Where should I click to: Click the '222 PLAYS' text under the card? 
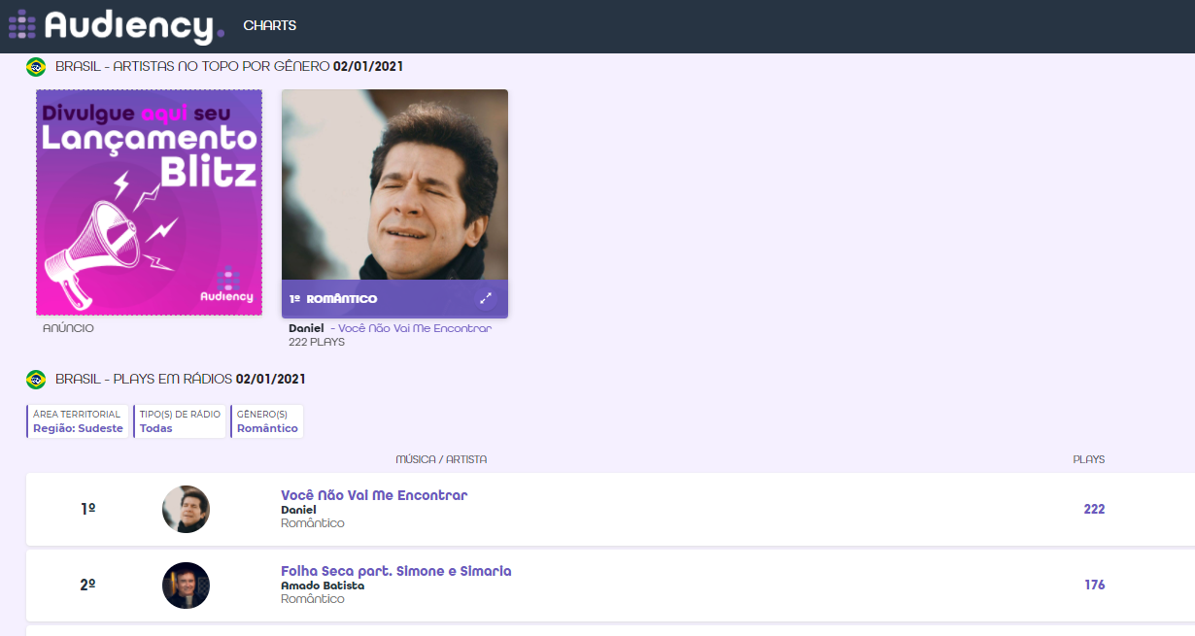coord(317,342)
